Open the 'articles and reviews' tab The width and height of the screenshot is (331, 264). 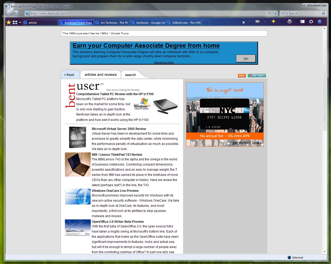pyautogui.click(x=101, y=75)
